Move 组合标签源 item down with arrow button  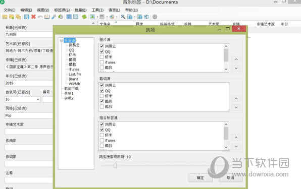(236, 147)
